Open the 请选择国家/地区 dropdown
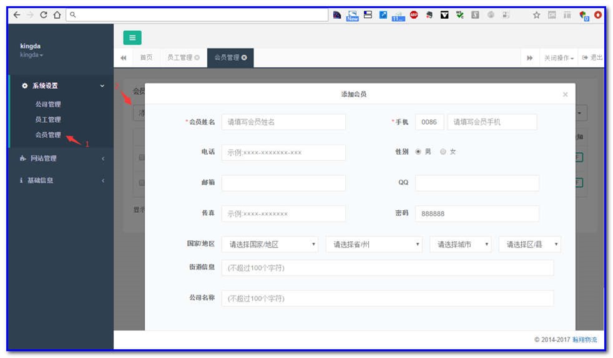 click(x=270, y=244)
